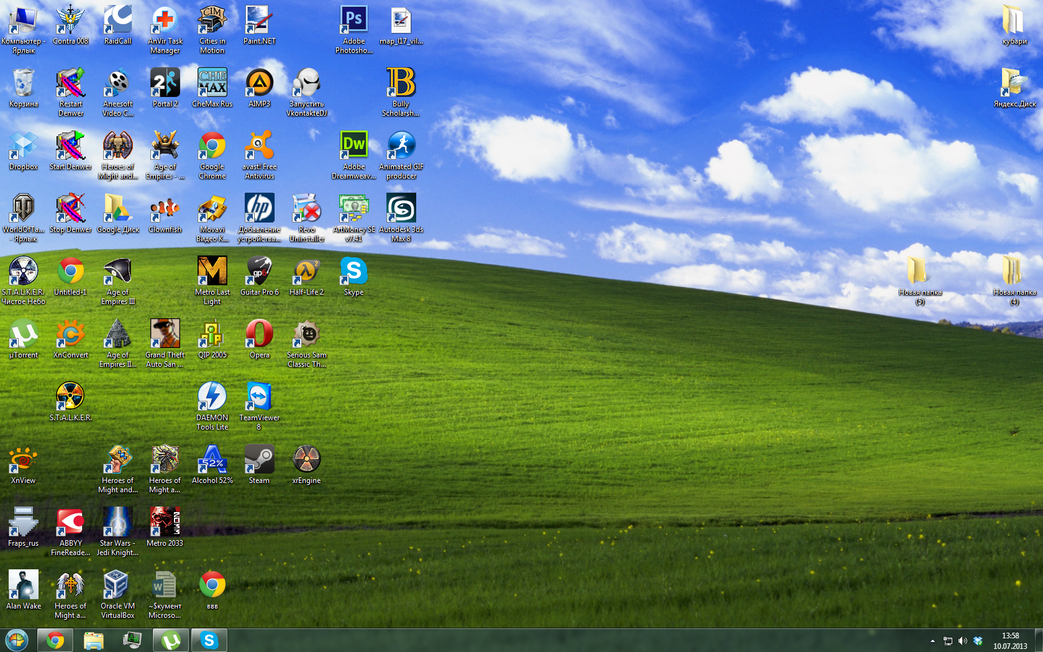
Task: Launch Adobe Photoshop from desktop
Action: pyautogui.click(x=354, y=29)
